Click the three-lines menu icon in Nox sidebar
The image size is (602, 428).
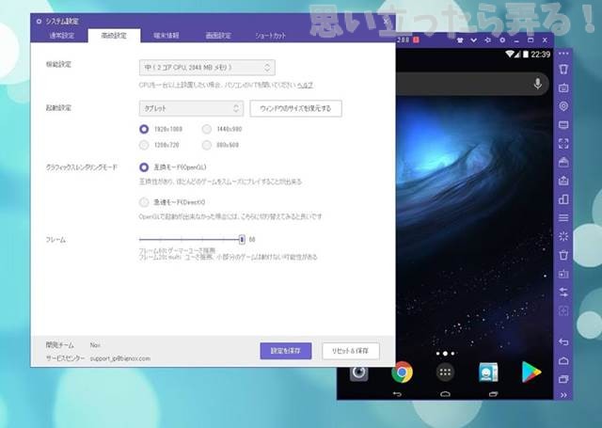[x=563, y=217]
